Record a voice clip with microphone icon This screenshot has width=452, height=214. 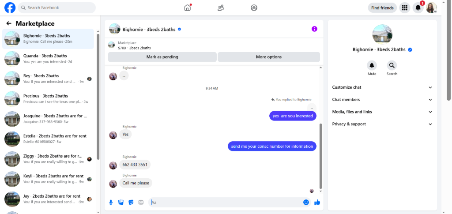(111, 203)
